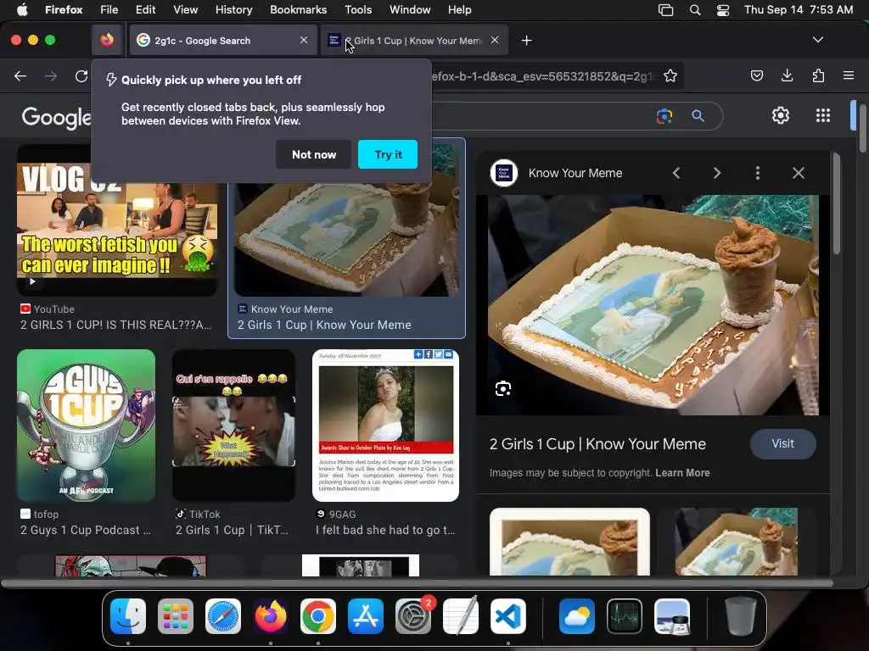Show previous image in preview panel
869x651 pixels.
tap(676, 173)
